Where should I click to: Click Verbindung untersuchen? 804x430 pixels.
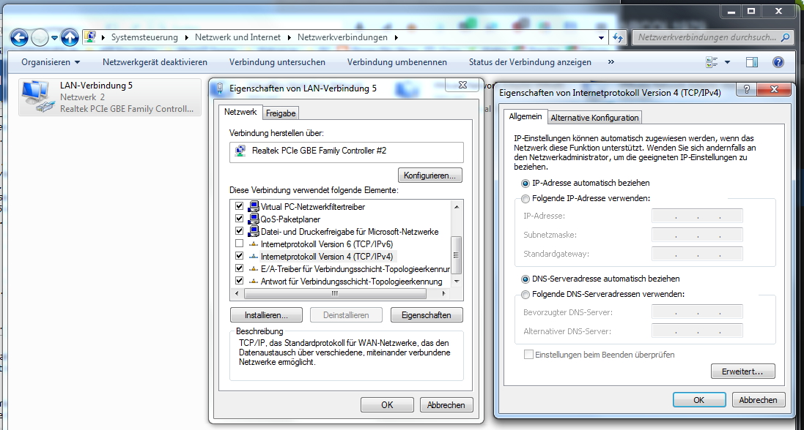[x=277, y=62]
